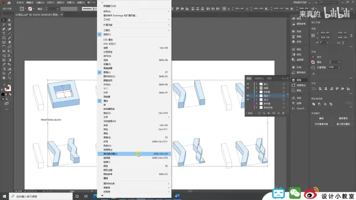This screenshot has width=356, height=200.
Task: Select the Rectangle tool
Action: 4,38
